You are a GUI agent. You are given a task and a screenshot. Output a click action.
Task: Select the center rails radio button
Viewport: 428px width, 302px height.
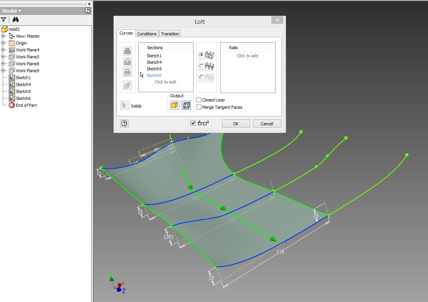click(202, 66)
